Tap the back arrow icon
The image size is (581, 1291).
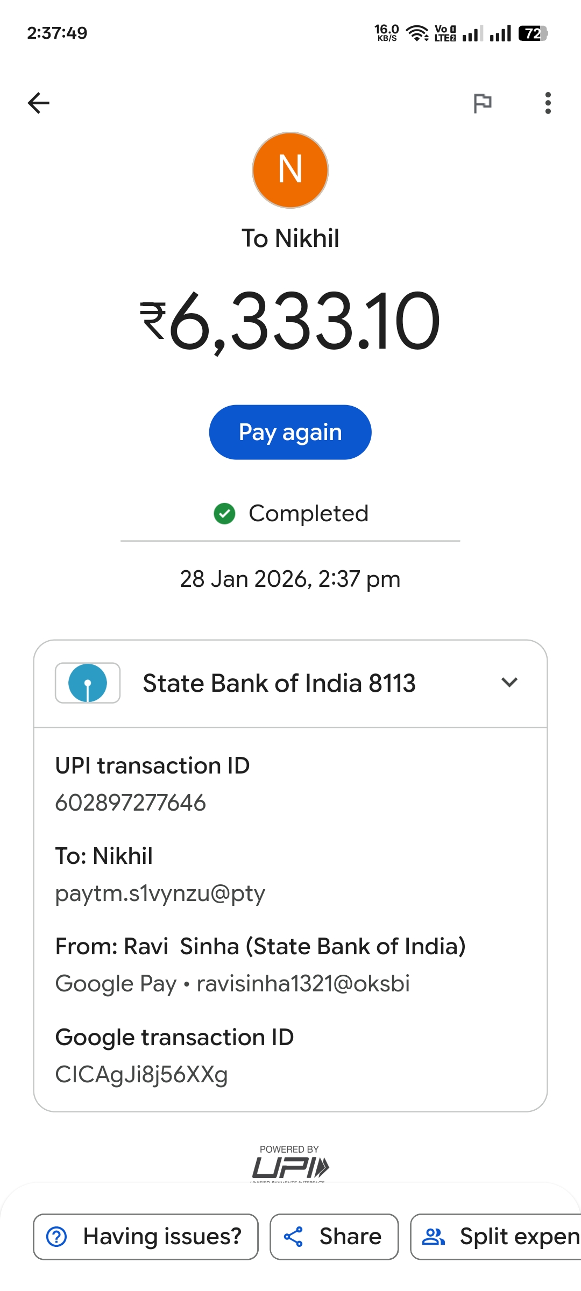39,103
